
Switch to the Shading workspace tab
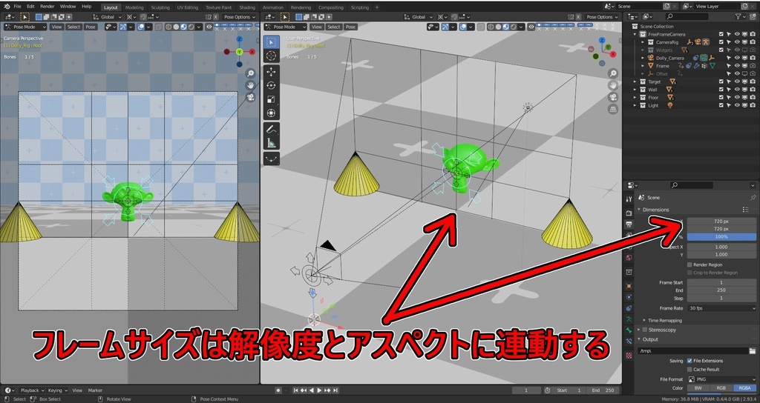coord(247,7)
